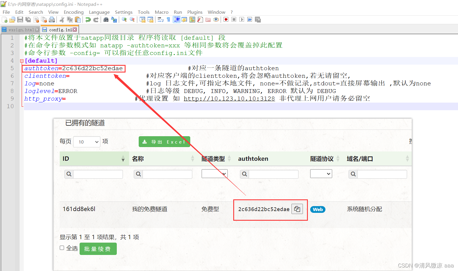Click the Close All documents icon
The width and height of the screenshot is (458, 271).
[44, 20]
